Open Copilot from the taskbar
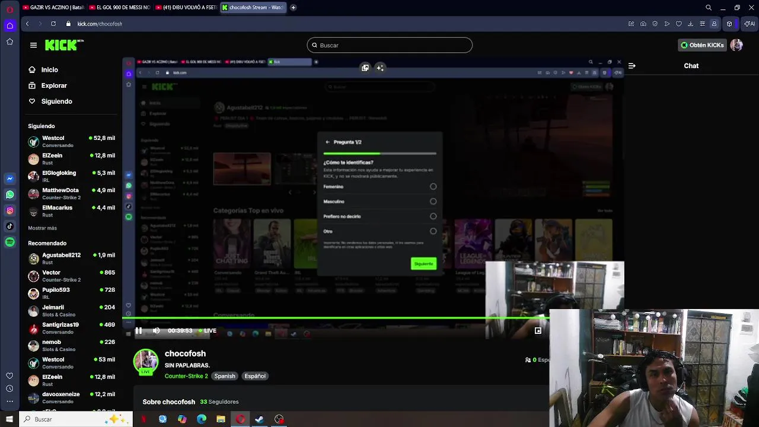 click(x=182, y=419)
